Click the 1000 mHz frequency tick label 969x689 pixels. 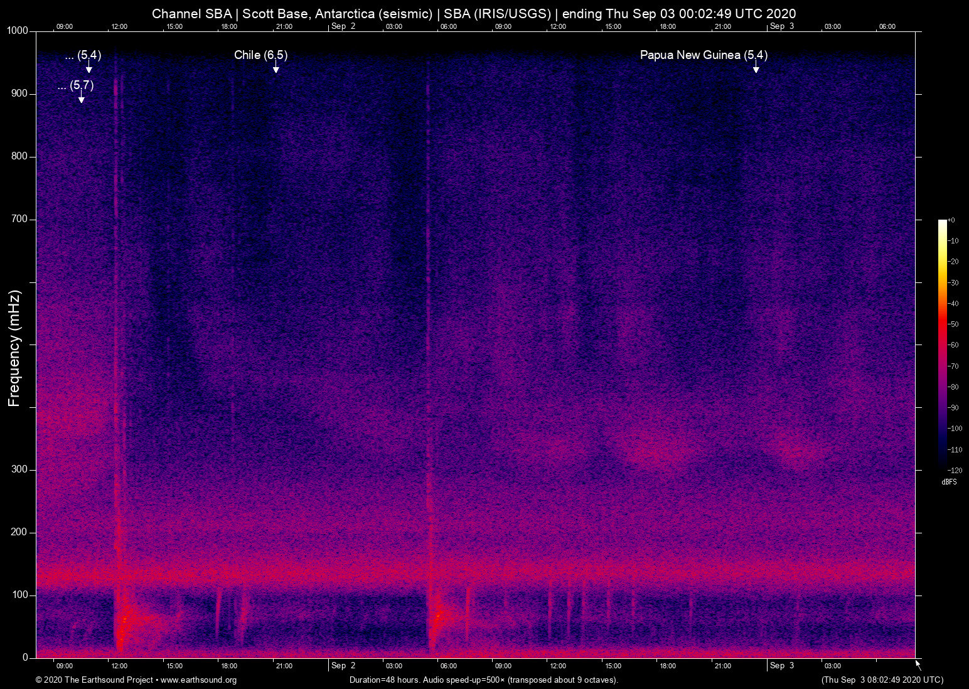point(18,29)
